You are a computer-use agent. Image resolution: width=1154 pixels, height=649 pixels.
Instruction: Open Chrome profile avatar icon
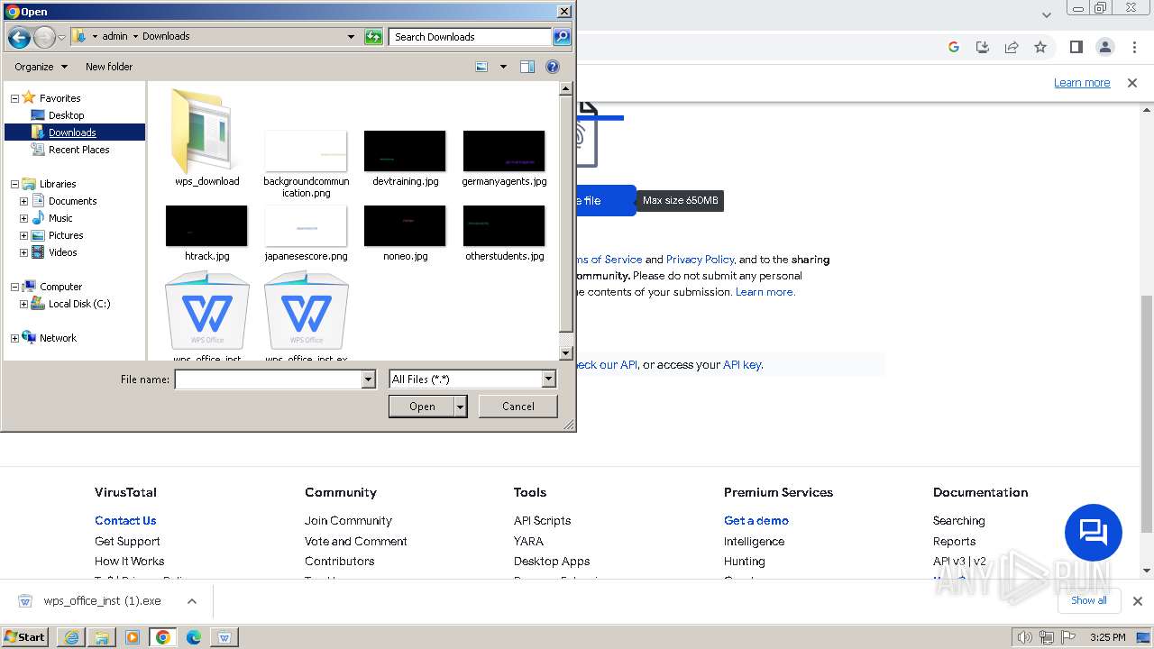coord(1104,47)
